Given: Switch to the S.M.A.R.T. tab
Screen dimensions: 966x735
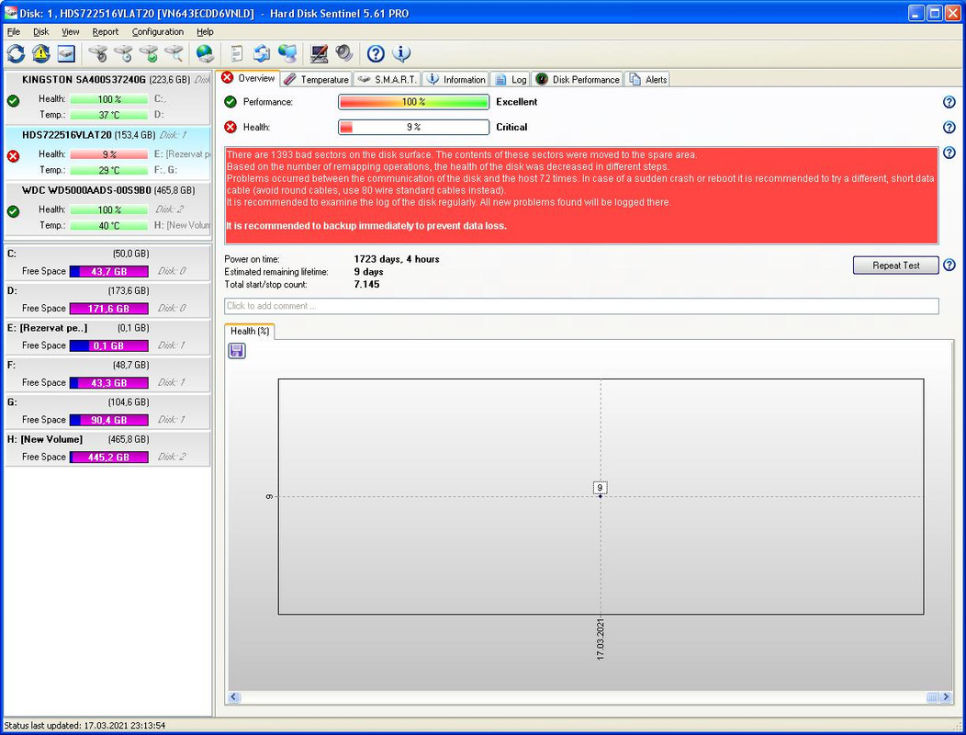Looking at the screenshot, I should (x=388, y=79).
